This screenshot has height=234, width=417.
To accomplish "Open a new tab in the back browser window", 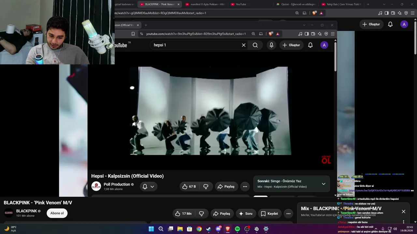I will (368, 4).
